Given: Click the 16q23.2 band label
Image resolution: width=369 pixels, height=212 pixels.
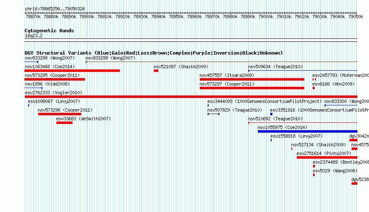Looking at the screenshot, I should (x=34, y=36).
